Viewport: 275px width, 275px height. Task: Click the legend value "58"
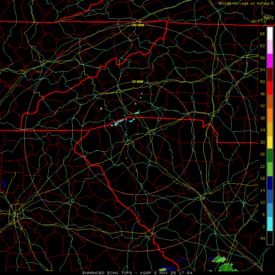(x=262, y=58)
